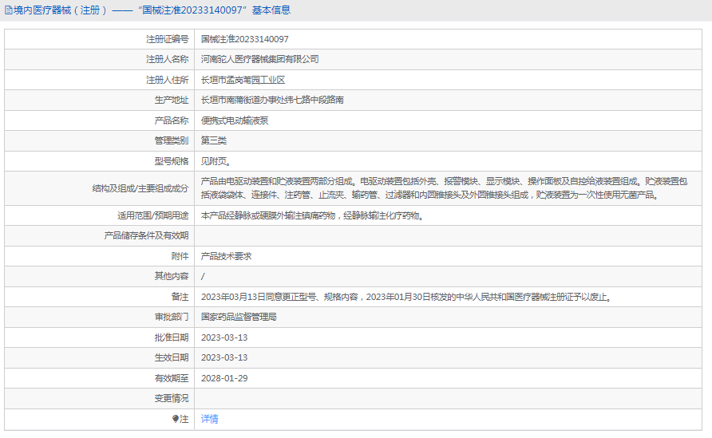The height and width of the screenshot is (438, 712).
Task: Click the 2023-03-13 date in 批准日期 row
Action: [224, 337]
